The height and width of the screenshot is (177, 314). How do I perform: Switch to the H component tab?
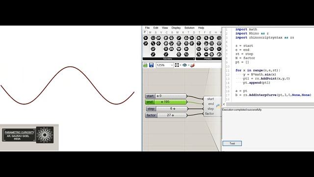[216, 32]
